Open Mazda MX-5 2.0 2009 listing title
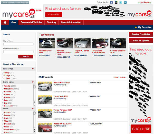 [62, 124]
